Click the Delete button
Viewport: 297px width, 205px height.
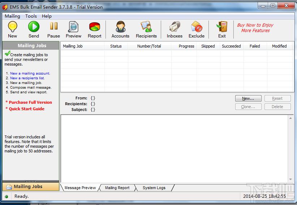click(277, 107)
